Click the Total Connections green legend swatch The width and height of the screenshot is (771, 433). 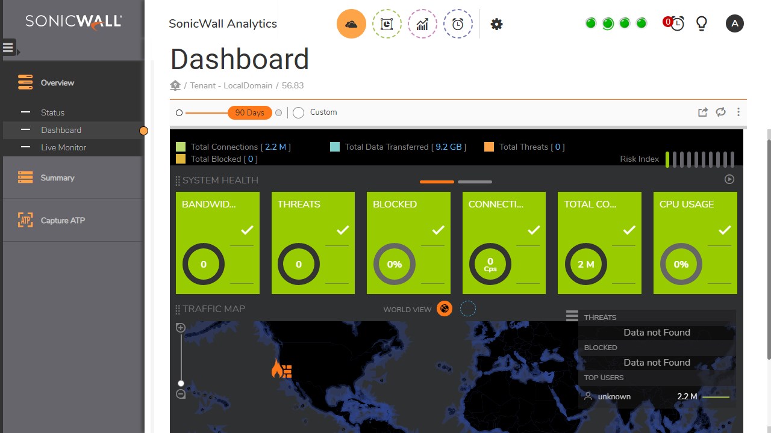pyautogui.click(x=181, y=147)
